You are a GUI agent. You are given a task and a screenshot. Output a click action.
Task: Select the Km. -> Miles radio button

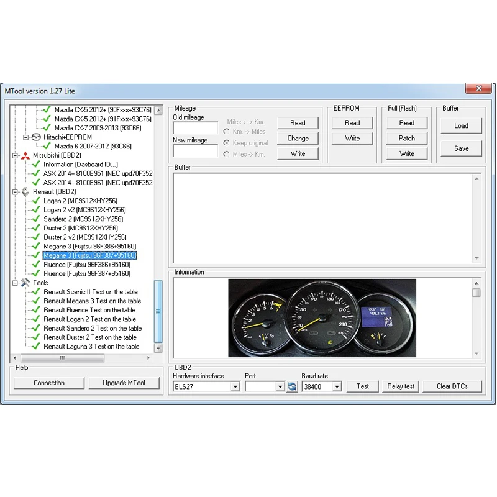[x=226, y=132]
